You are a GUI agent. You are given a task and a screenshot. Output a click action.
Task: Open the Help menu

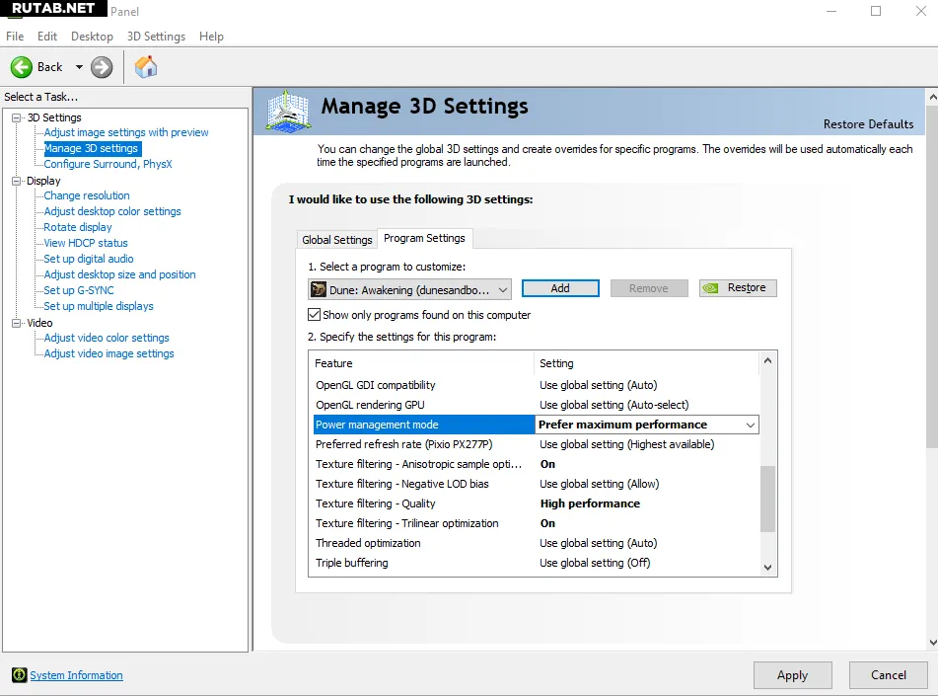click(211, 37)
